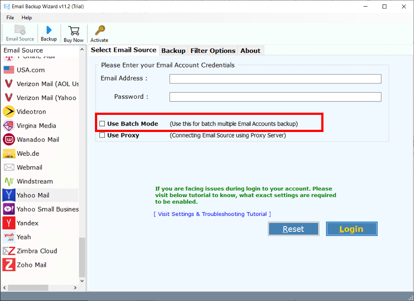Viewport: 414px width, 301px height.
Task: Click the Login button
Action: [x=352, y=229]
